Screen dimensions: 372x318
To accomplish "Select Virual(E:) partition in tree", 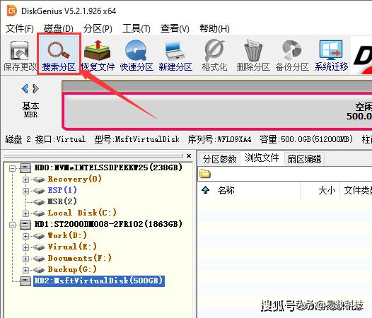I will click(x=72, y=247).
